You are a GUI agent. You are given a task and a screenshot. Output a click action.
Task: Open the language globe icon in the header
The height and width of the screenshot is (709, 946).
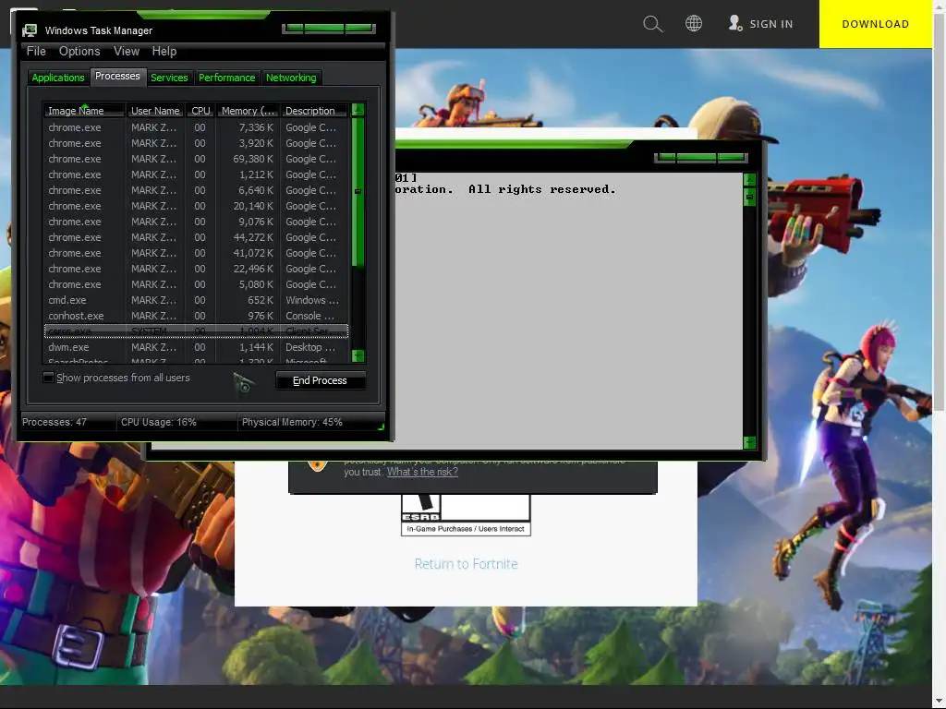click(694, 23)
